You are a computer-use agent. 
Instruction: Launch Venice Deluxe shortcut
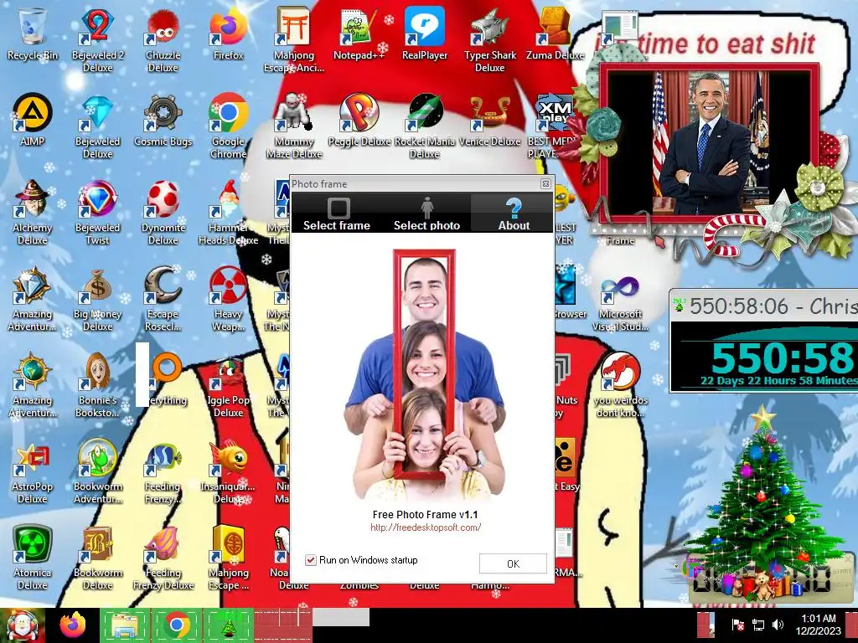(x=489, y=121)
